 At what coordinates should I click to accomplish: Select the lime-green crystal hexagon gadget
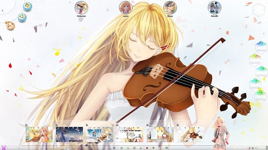tap(255, 60)
